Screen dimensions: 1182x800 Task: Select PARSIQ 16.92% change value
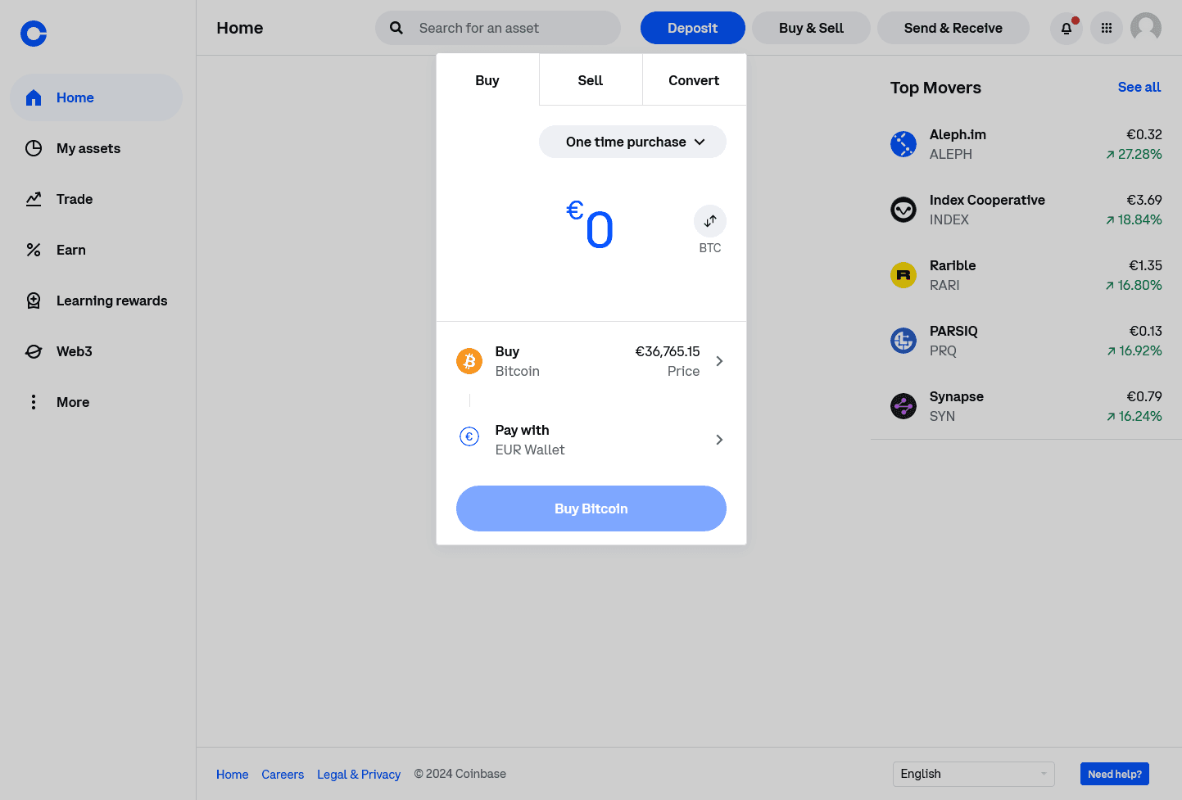click(x=1134, y=350)
